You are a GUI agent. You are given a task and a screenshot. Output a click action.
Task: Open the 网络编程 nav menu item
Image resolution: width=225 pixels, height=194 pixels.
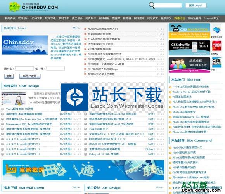[x=104, y=18]
